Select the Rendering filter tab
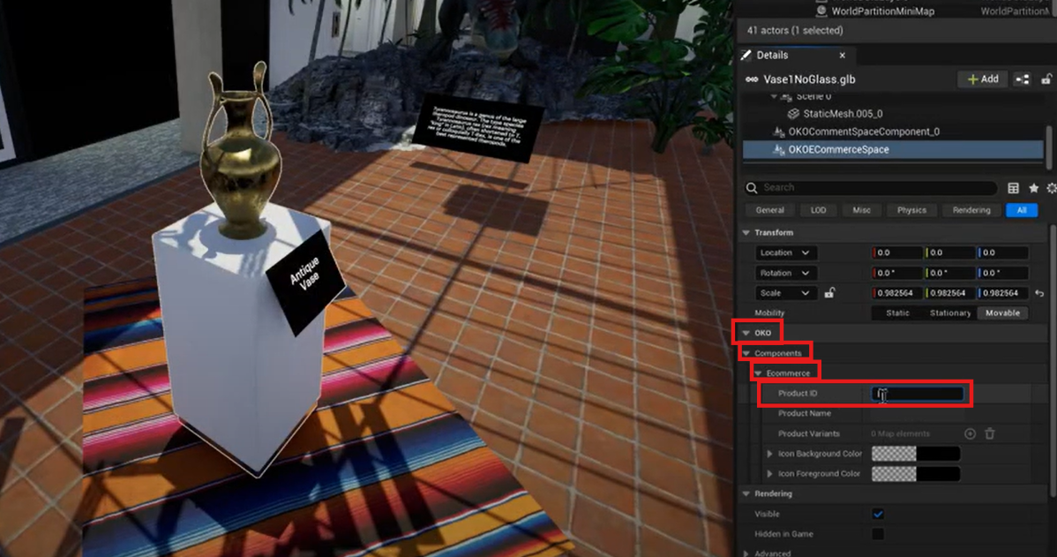 [971, 210]
